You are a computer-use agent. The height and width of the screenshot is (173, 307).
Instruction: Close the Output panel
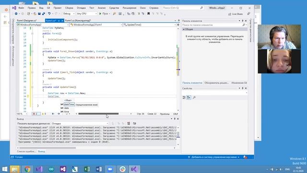point(178,119)
